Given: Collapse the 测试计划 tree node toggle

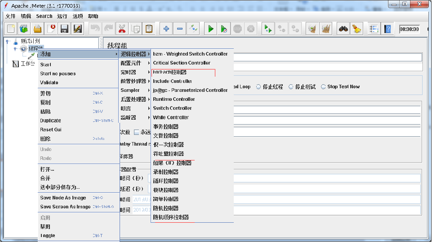Looking at the screenshot, I should coord(8,42).
